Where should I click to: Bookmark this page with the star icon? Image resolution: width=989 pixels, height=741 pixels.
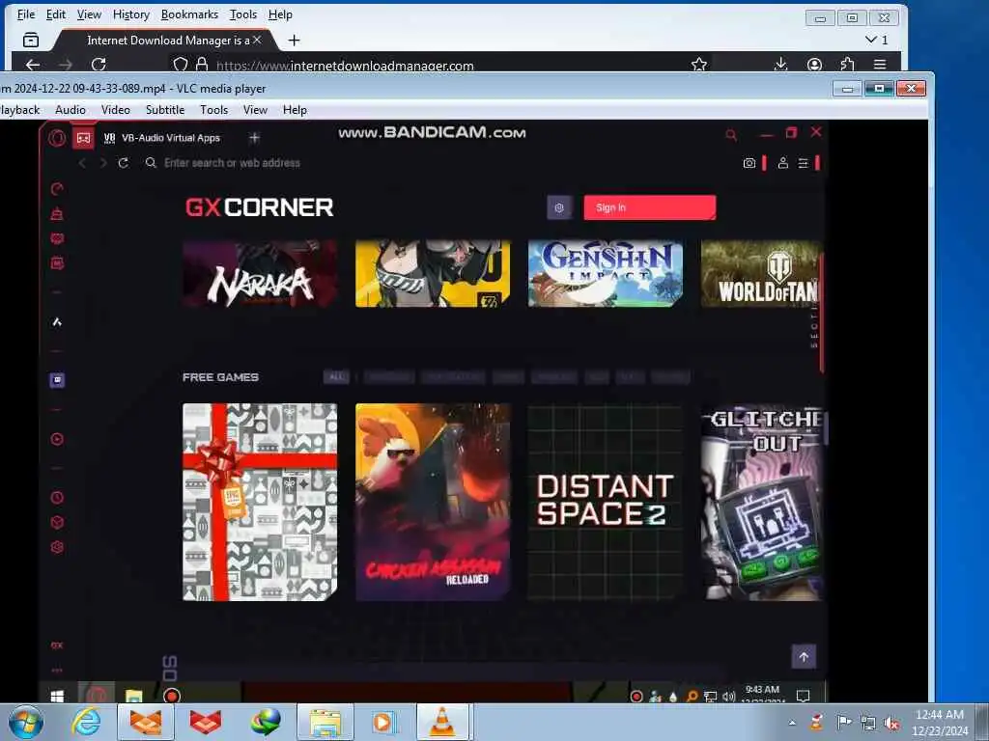[699, 65]
